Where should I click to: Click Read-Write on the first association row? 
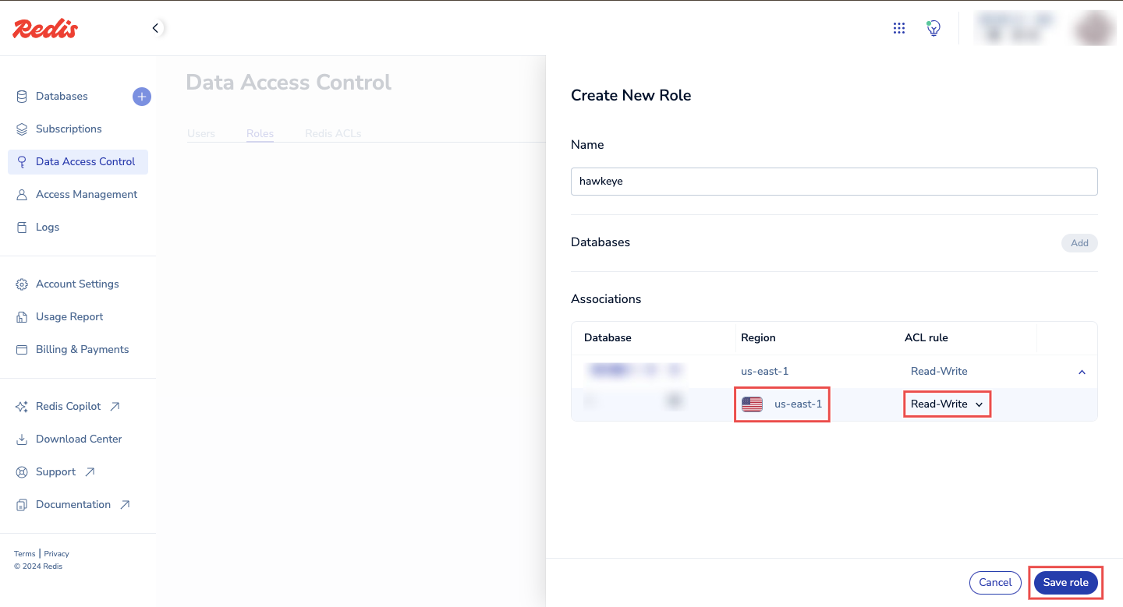pos(939,371)
